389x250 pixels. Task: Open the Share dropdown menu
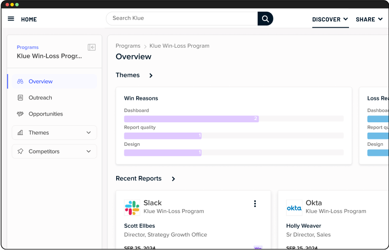(369, 19)
